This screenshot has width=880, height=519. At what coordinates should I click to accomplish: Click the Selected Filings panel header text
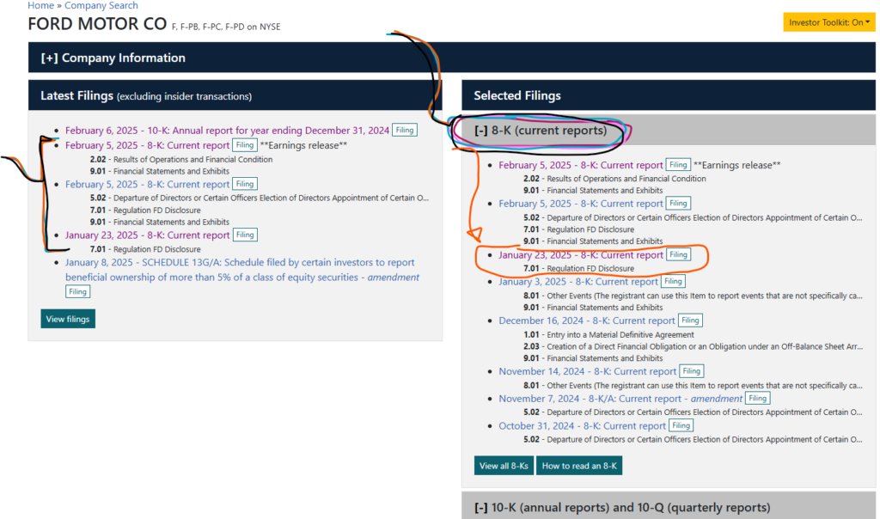[517, 95]
